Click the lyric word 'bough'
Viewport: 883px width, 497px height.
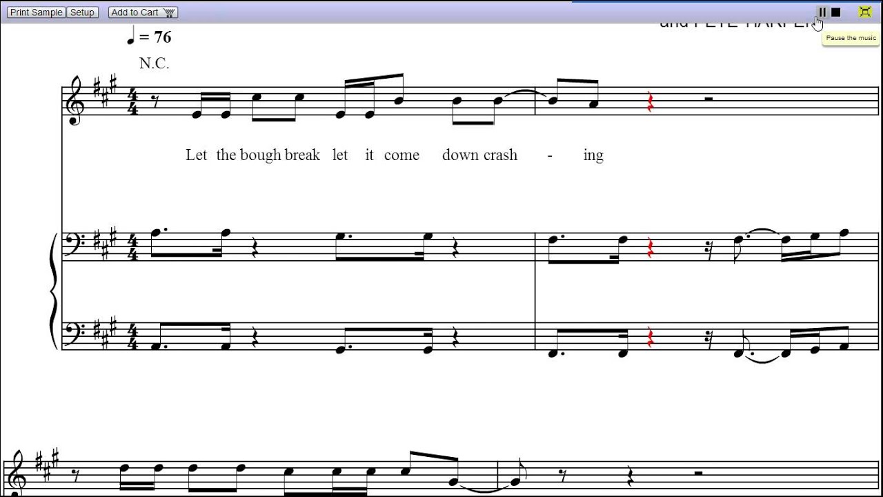(x=261, y=155)
